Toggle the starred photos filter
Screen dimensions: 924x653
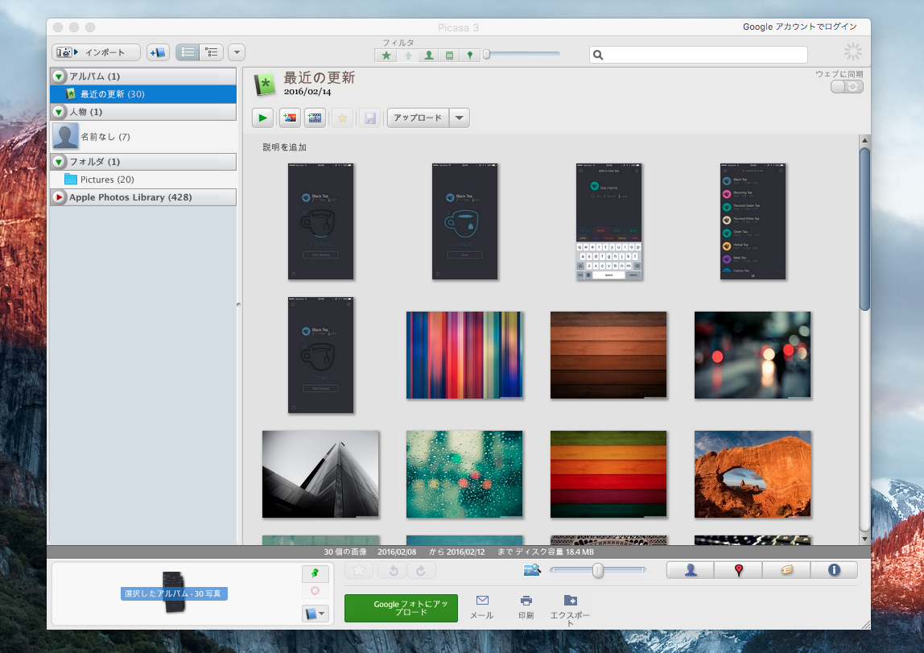pyautogui.click(x=386, y=56)
